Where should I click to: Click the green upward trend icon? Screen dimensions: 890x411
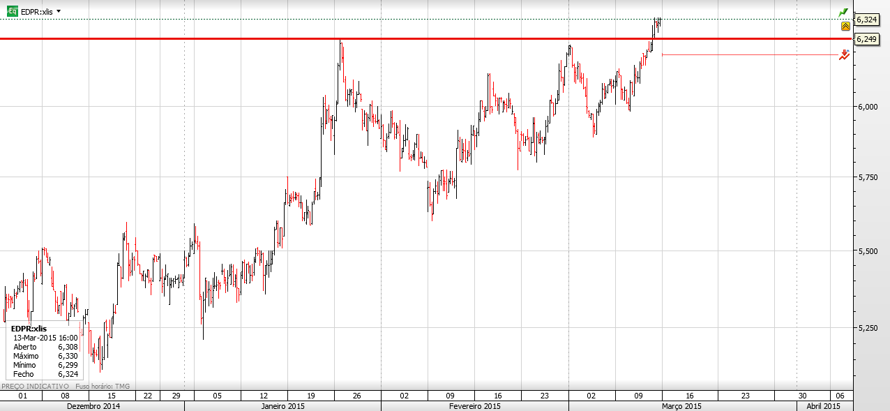(x=843, y=13)
